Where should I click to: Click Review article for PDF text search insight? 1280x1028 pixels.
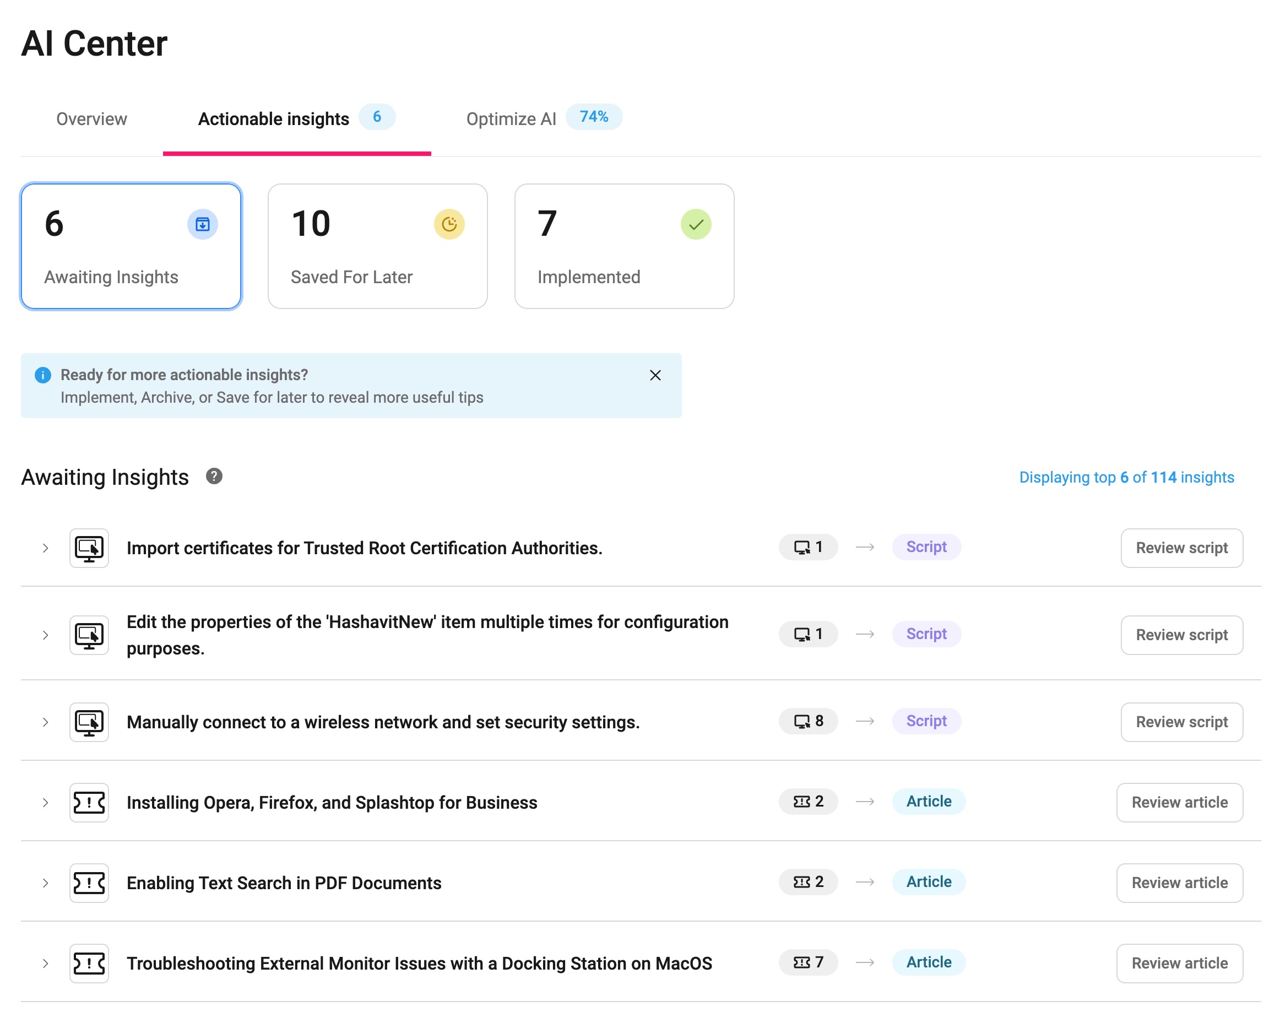pos(1179,883)
